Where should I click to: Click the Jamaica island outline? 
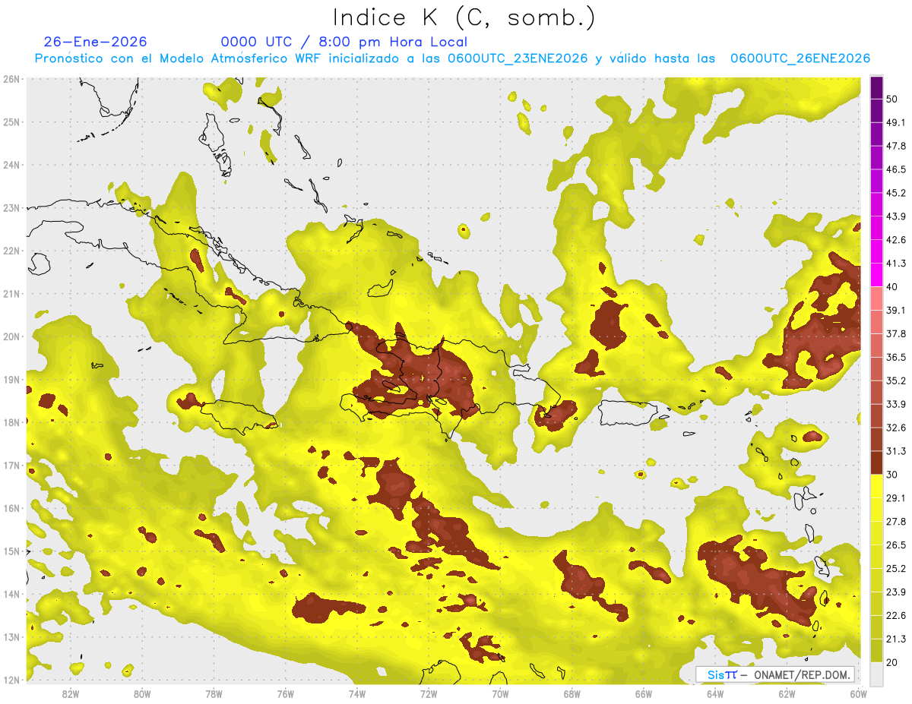[237, 416]
